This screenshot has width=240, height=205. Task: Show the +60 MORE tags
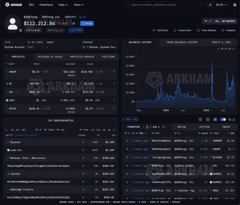(76, 30)
